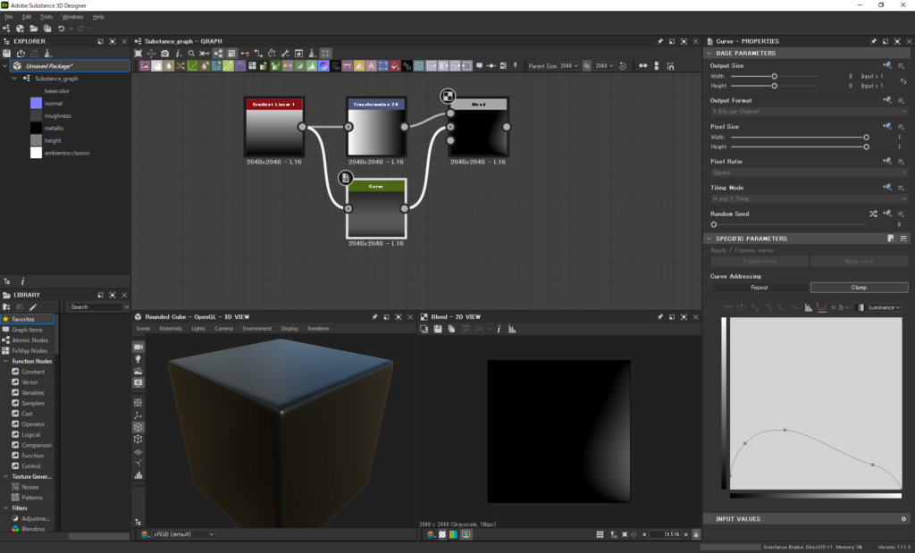Open the Environment menu in 3D view
This screenshot has height=553, width=915.
coord(256,329)
